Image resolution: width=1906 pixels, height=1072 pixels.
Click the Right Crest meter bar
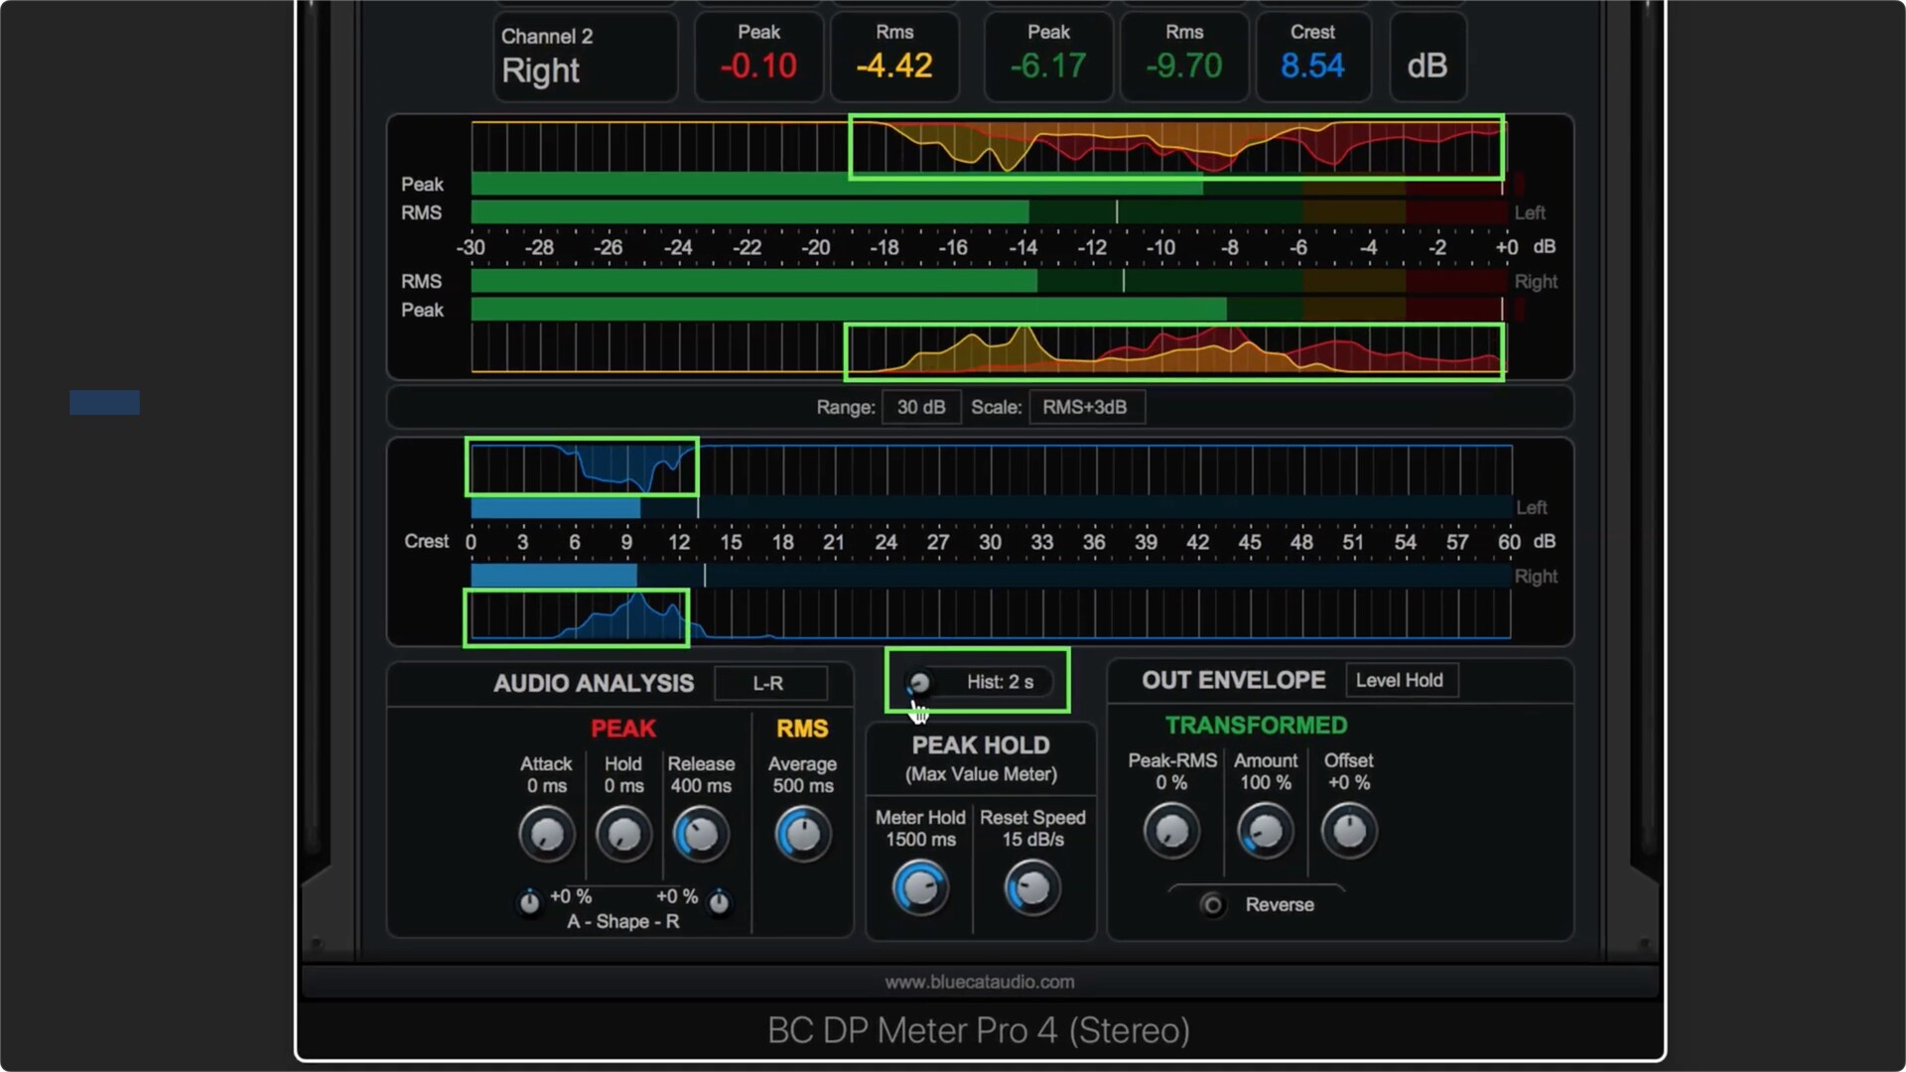(991, 576)
